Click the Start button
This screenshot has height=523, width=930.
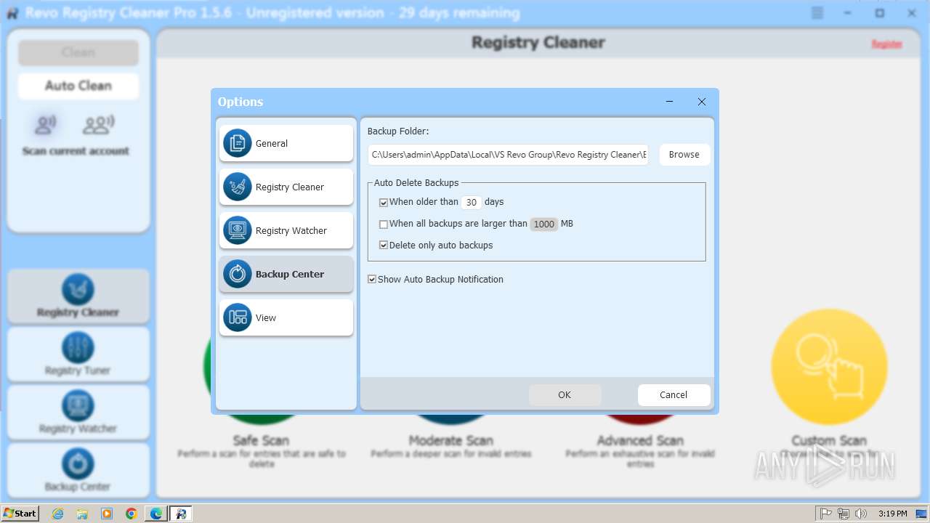[x=20, y=514]
